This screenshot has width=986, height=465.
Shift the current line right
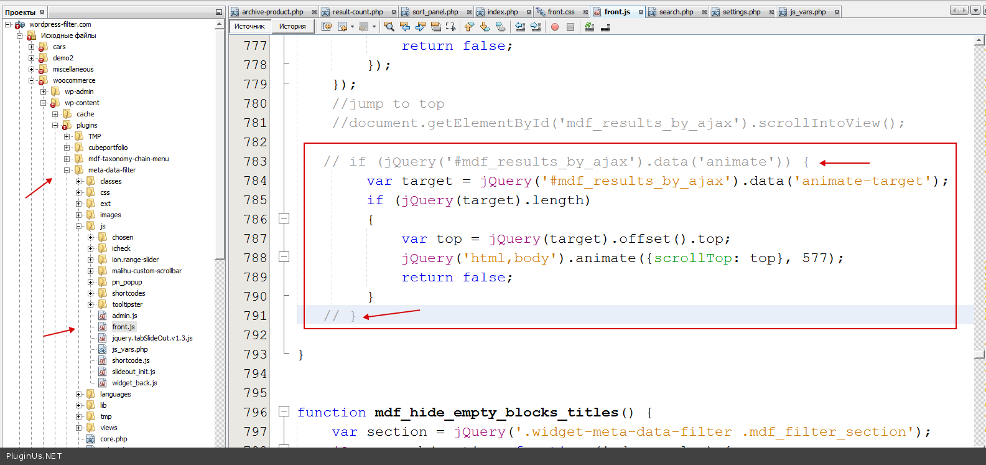(x=536, y=26)
